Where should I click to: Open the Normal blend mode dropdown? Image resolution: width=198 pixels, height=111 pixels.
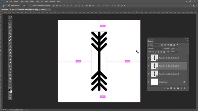pyautogui.click(x=155, y=48)
